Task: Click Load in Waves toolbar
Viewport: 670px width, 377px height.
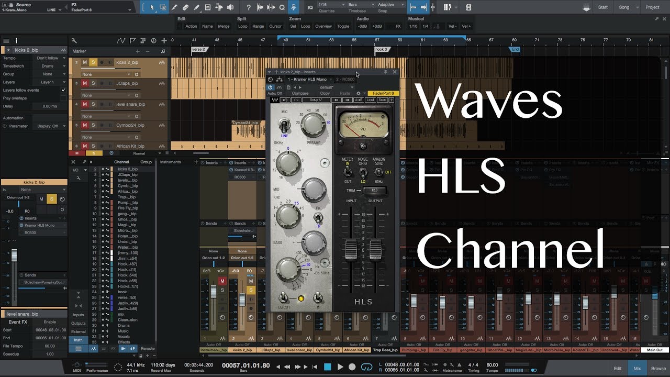Action: click(x=370, y=99)
